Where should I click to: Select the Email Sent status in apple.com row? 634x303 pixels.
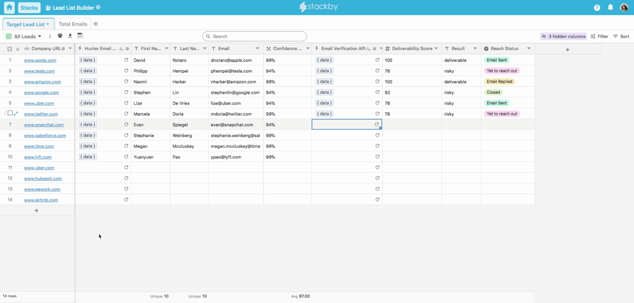coord(497,60)
